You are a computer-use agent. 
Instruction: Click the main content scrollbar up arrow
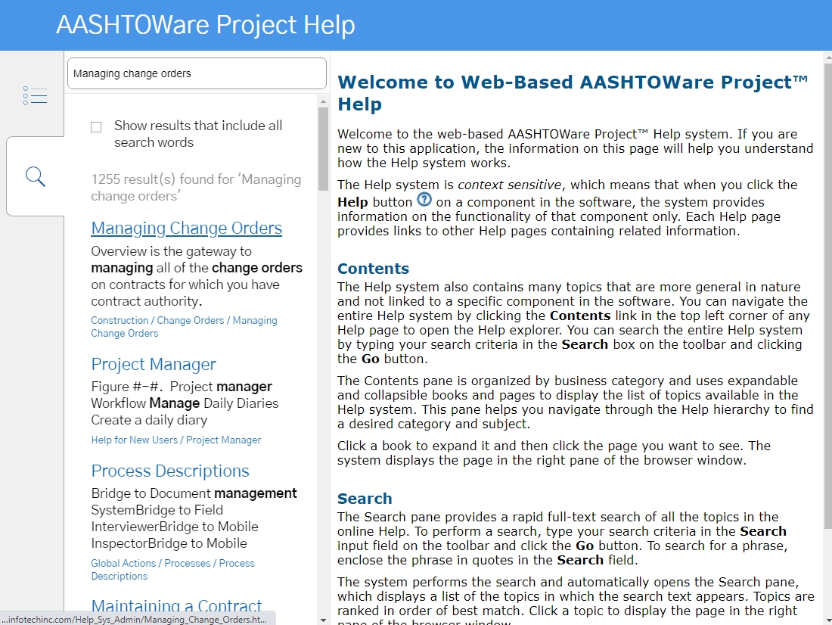(827, 56)
